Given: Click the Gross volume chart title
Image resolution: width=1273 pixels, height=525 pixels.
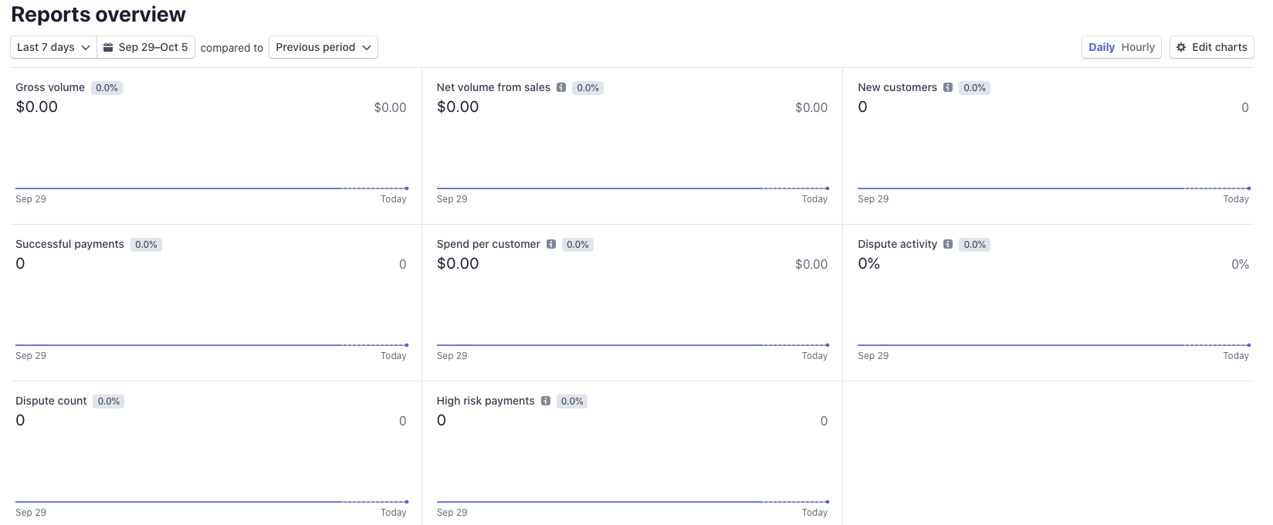Looking at the screenshot, I should coord(50,88).
